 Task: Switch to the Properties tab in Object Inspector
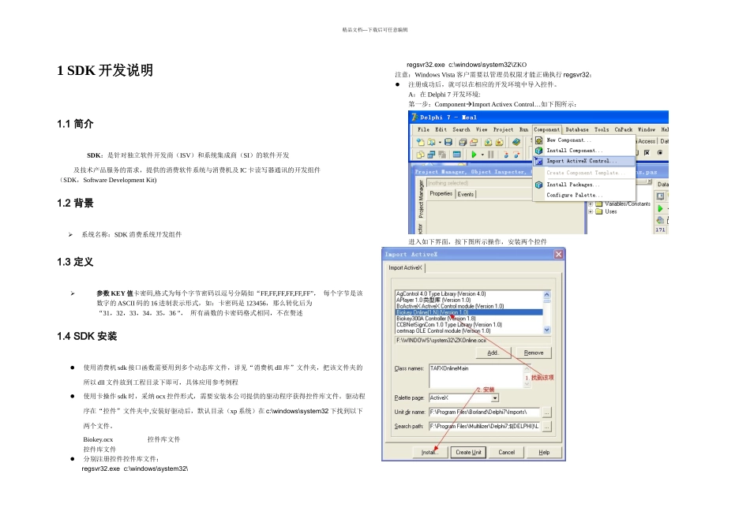(x=441, y=193)
